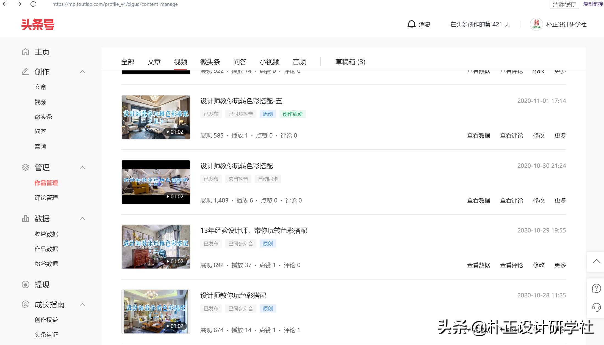Click the 成长指南 compass icon
Viewport: 604px width, 345px height.
[x=25, y=305]
